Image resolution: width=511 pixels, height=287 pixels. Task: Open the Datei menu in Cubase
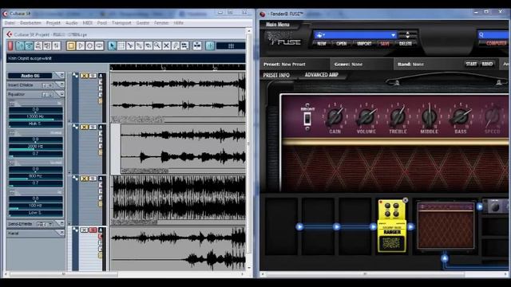[x=10, y=23]
